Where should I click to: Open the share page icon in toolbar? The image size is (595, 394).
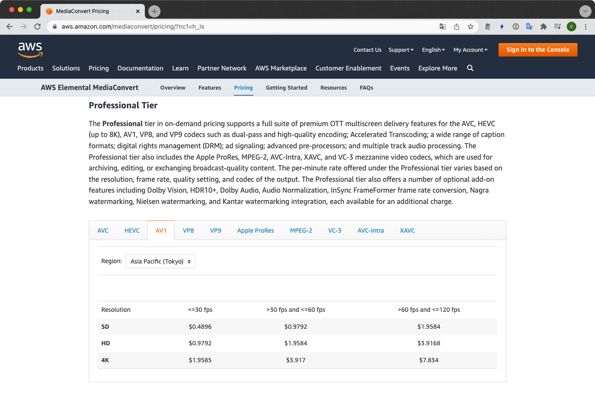click(456, 27)
